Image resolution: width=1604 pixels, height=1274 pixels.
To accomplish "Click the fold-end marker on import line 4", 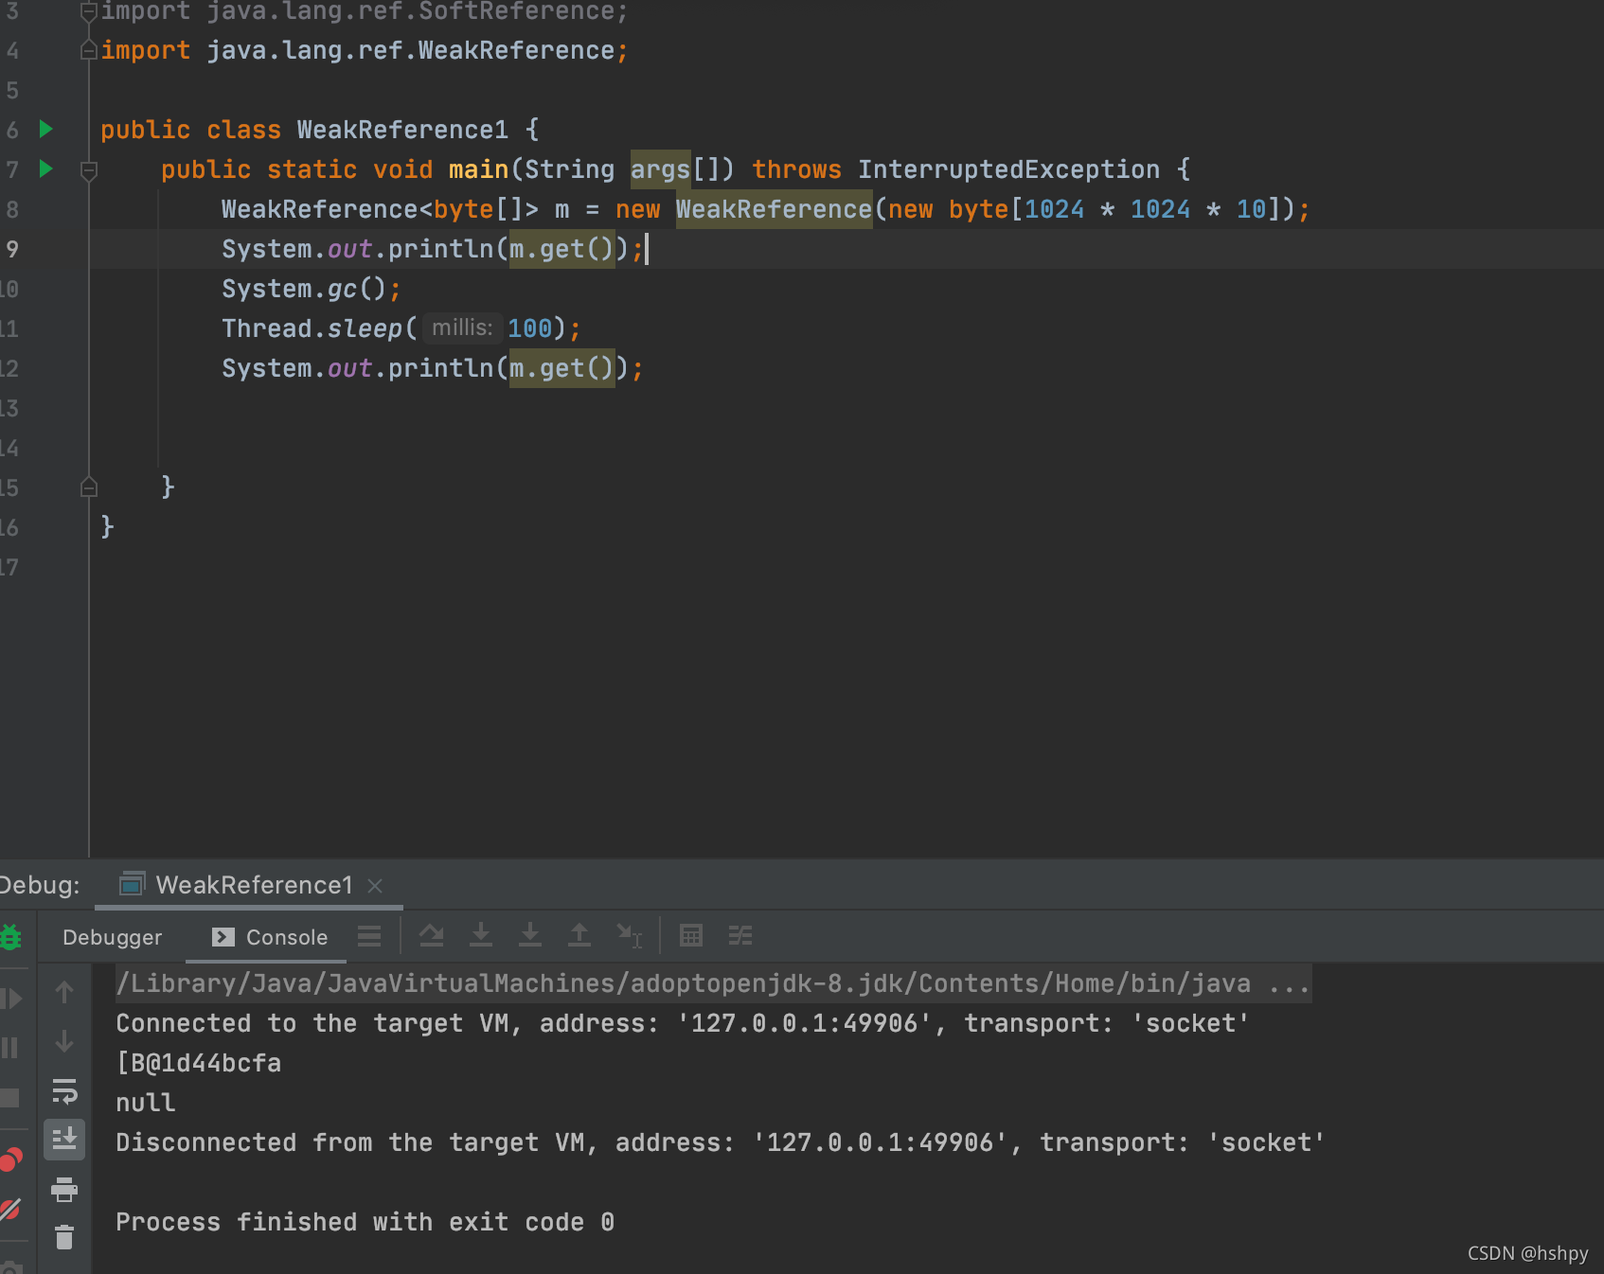I will coord(89,50).
